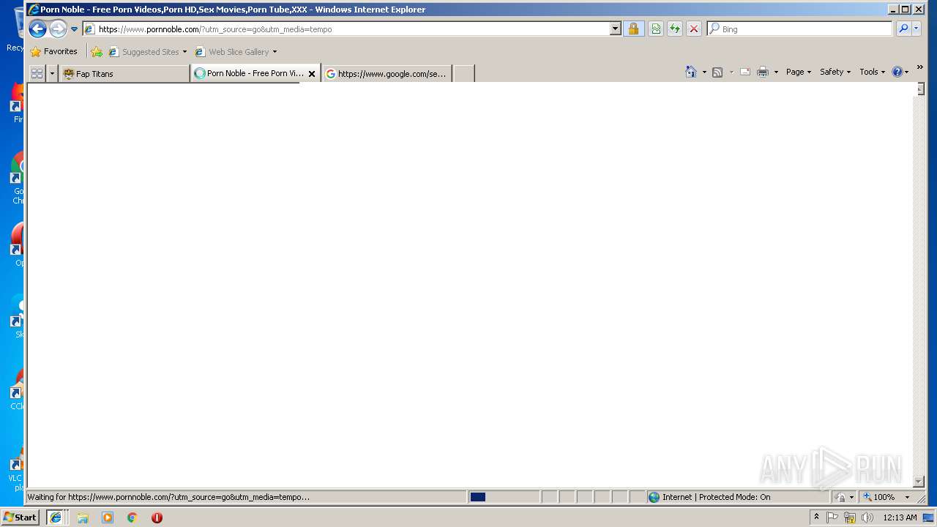Expand the Suggested Sites dropdown arrow
Image resolution: width=937 pixels, height=527 pixels.
pyautogui.click(x=184, y=52)
